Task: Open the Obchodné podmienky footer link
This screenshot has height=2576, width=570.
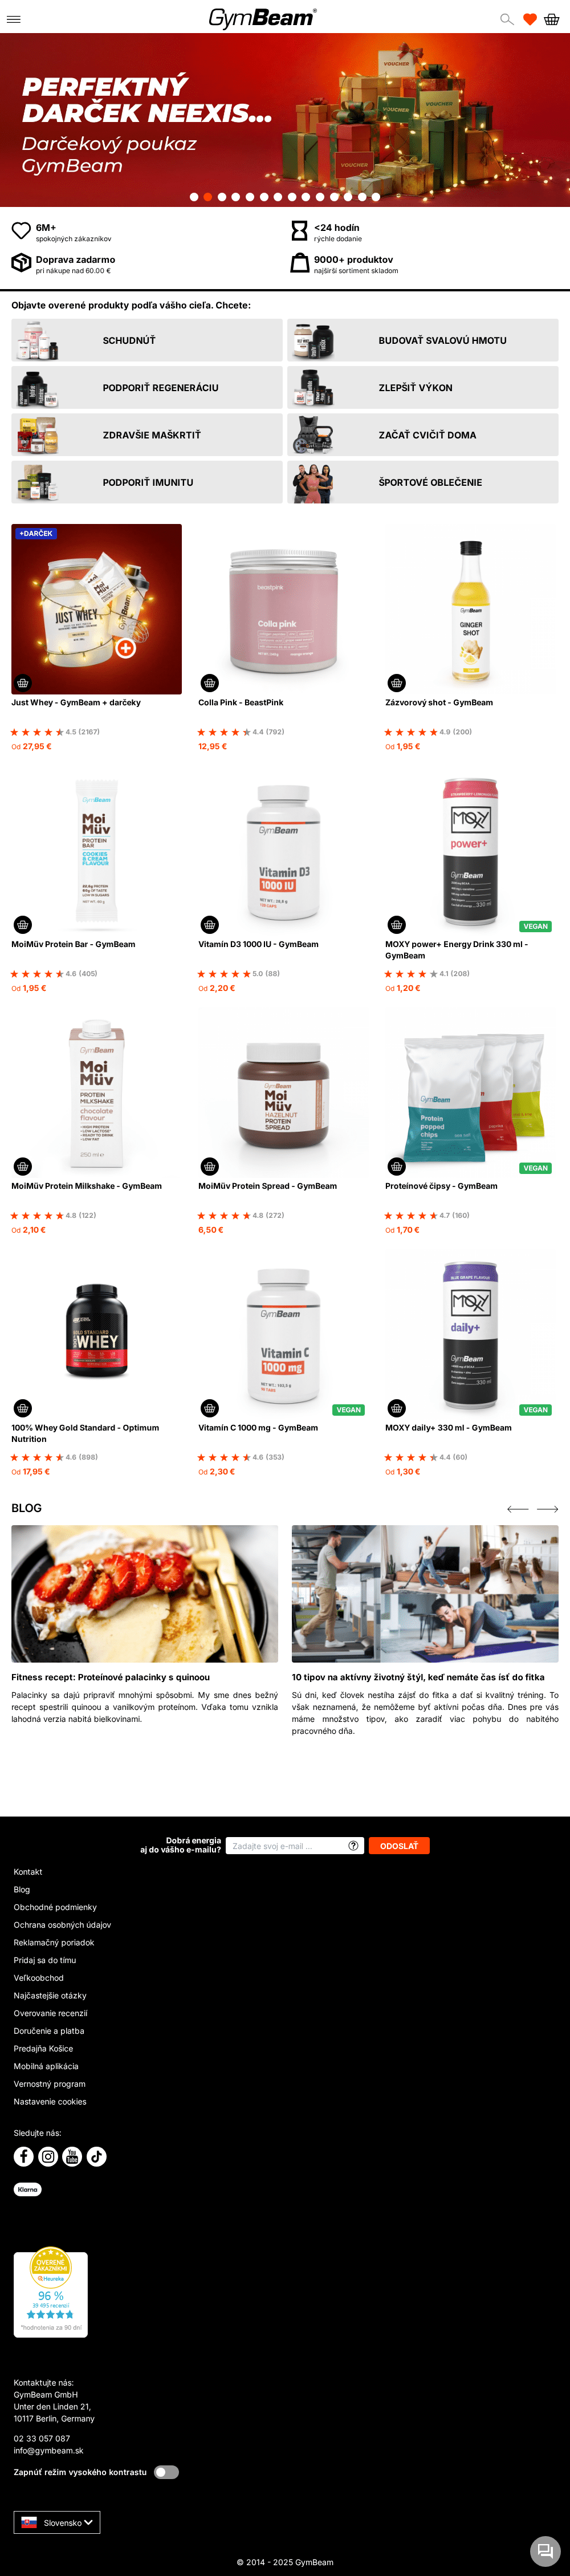Action: [x=55, y=1907]
